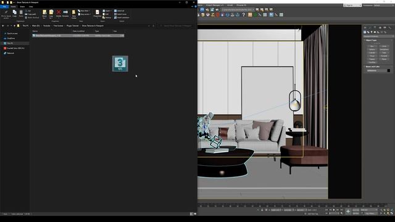Click the Cone primitive button
395x222 pixels.
point(384,46)
